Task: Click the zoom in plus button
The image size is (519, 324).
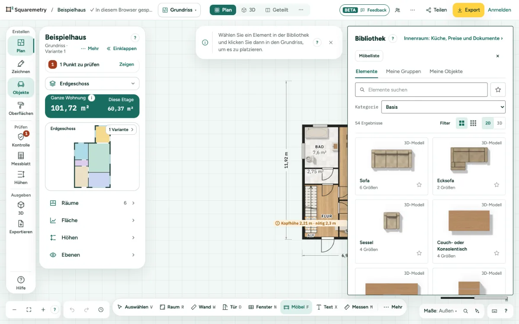Action: (43, 310)
